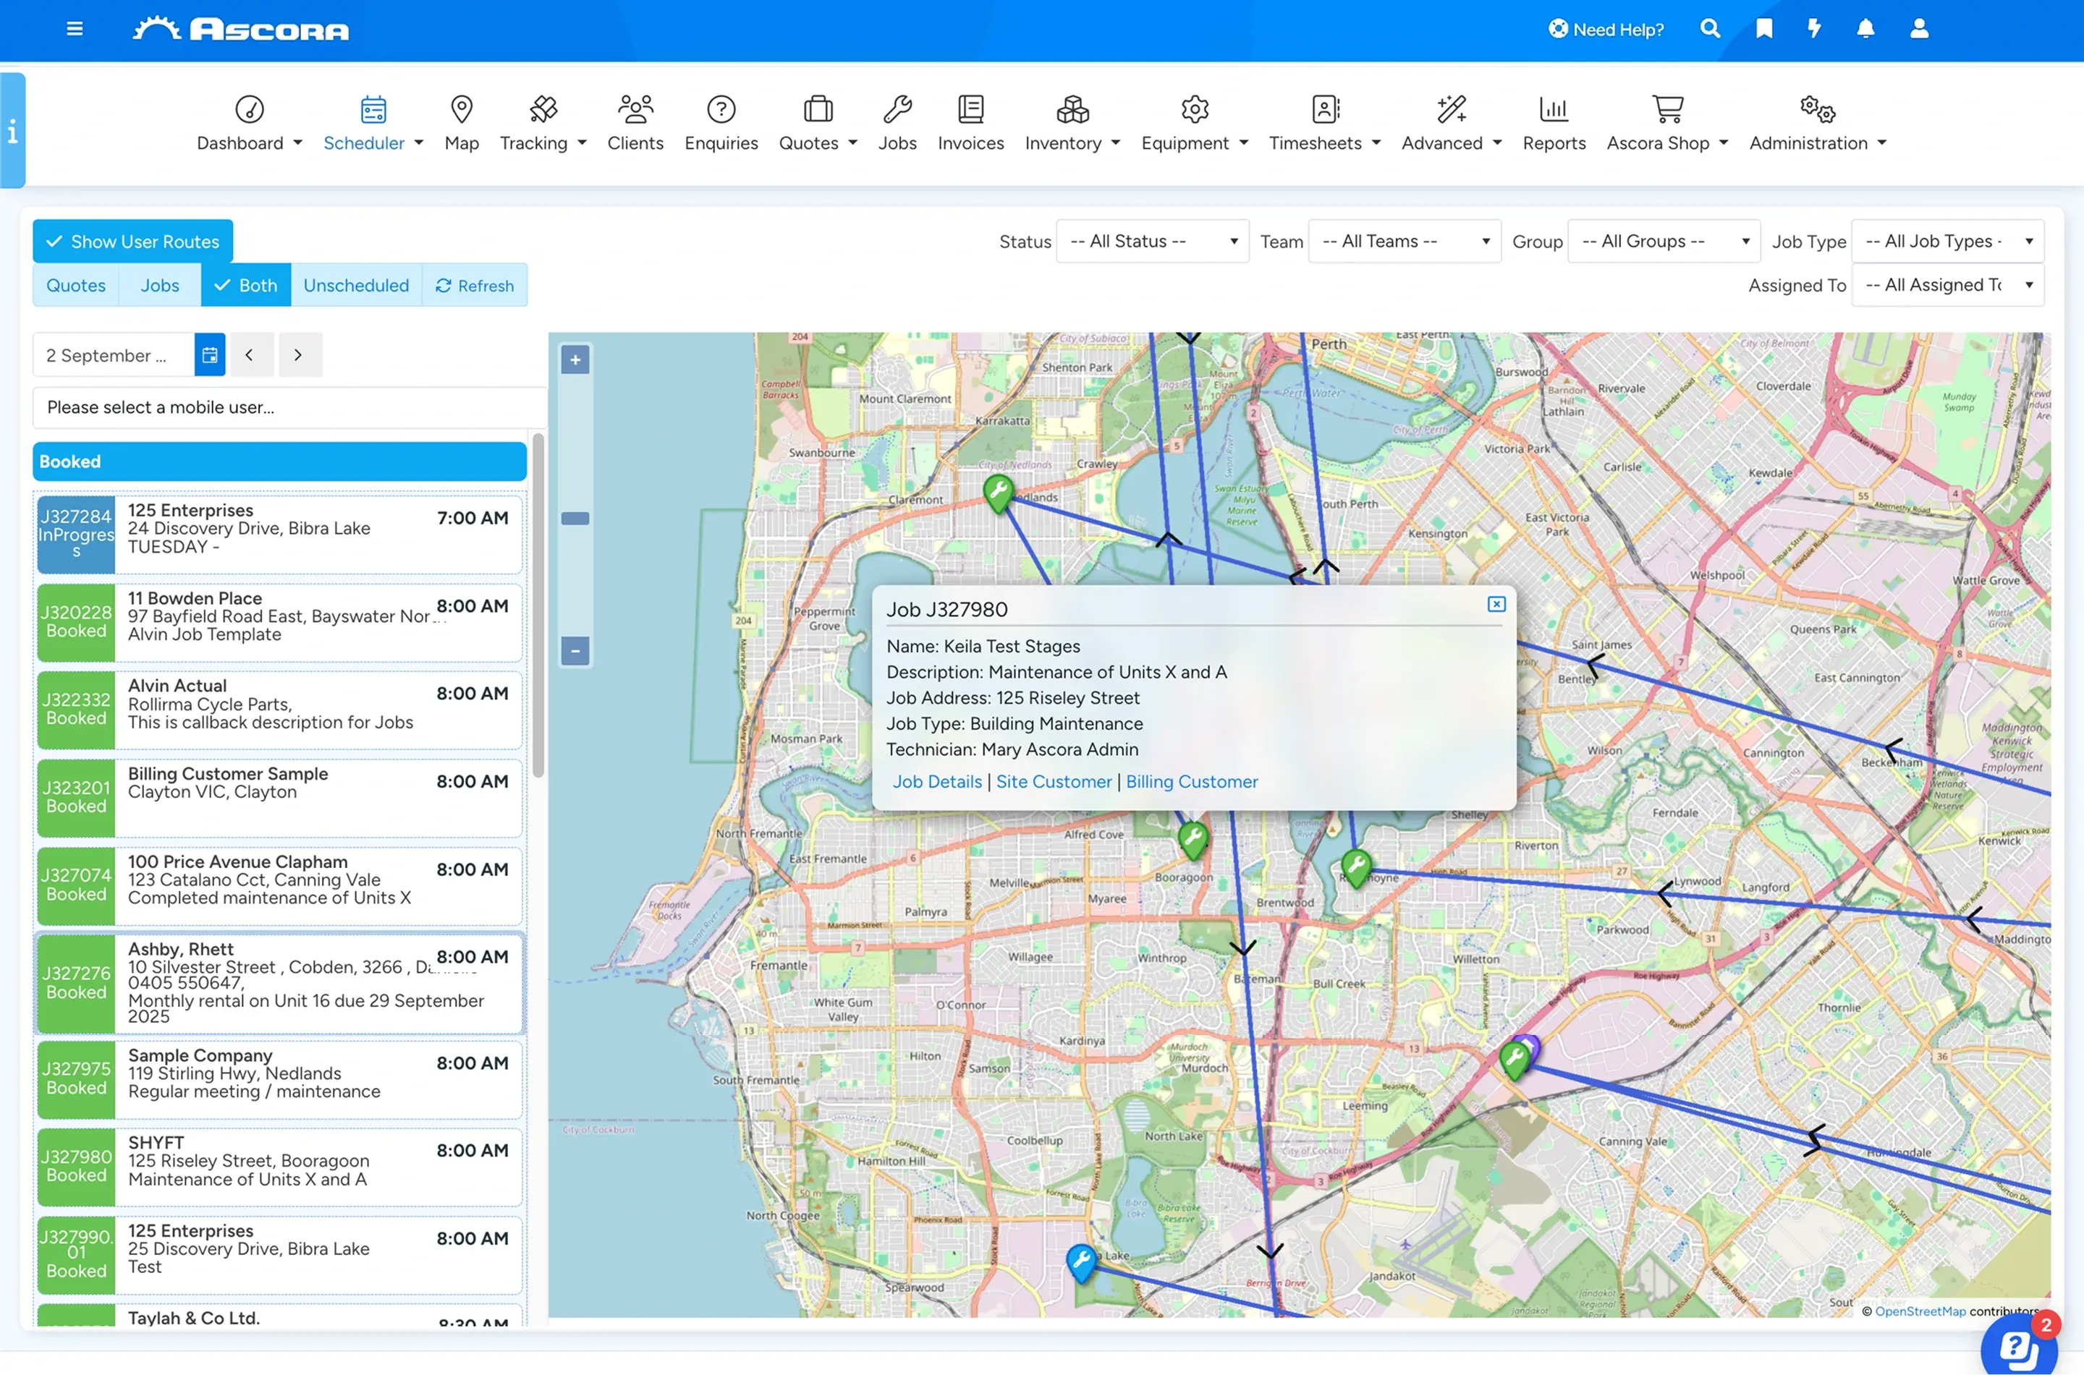
Task: Click the job list scrollbar
Action: (x=538, y=605)
